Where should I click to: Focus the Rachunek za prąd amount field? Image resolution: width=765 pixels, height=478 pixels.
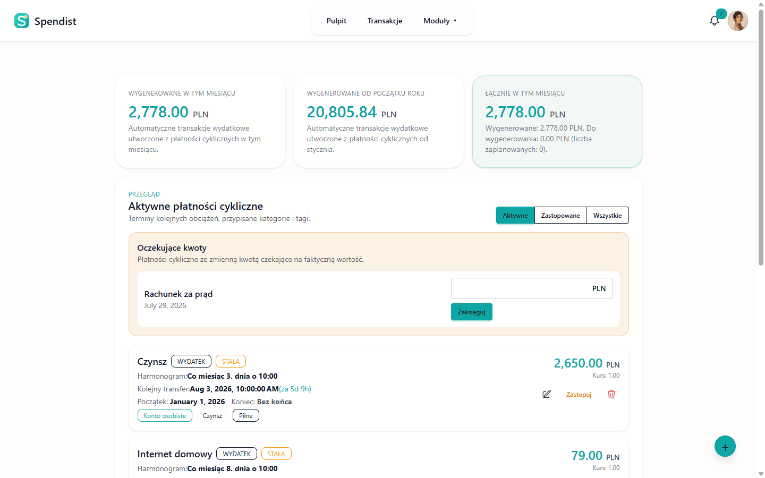coord(532,288)
